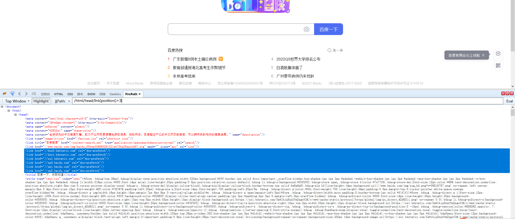This screenshot has width=515, height=219.
Task: Switch to the CSS tab
Action: tap(70, 94)
